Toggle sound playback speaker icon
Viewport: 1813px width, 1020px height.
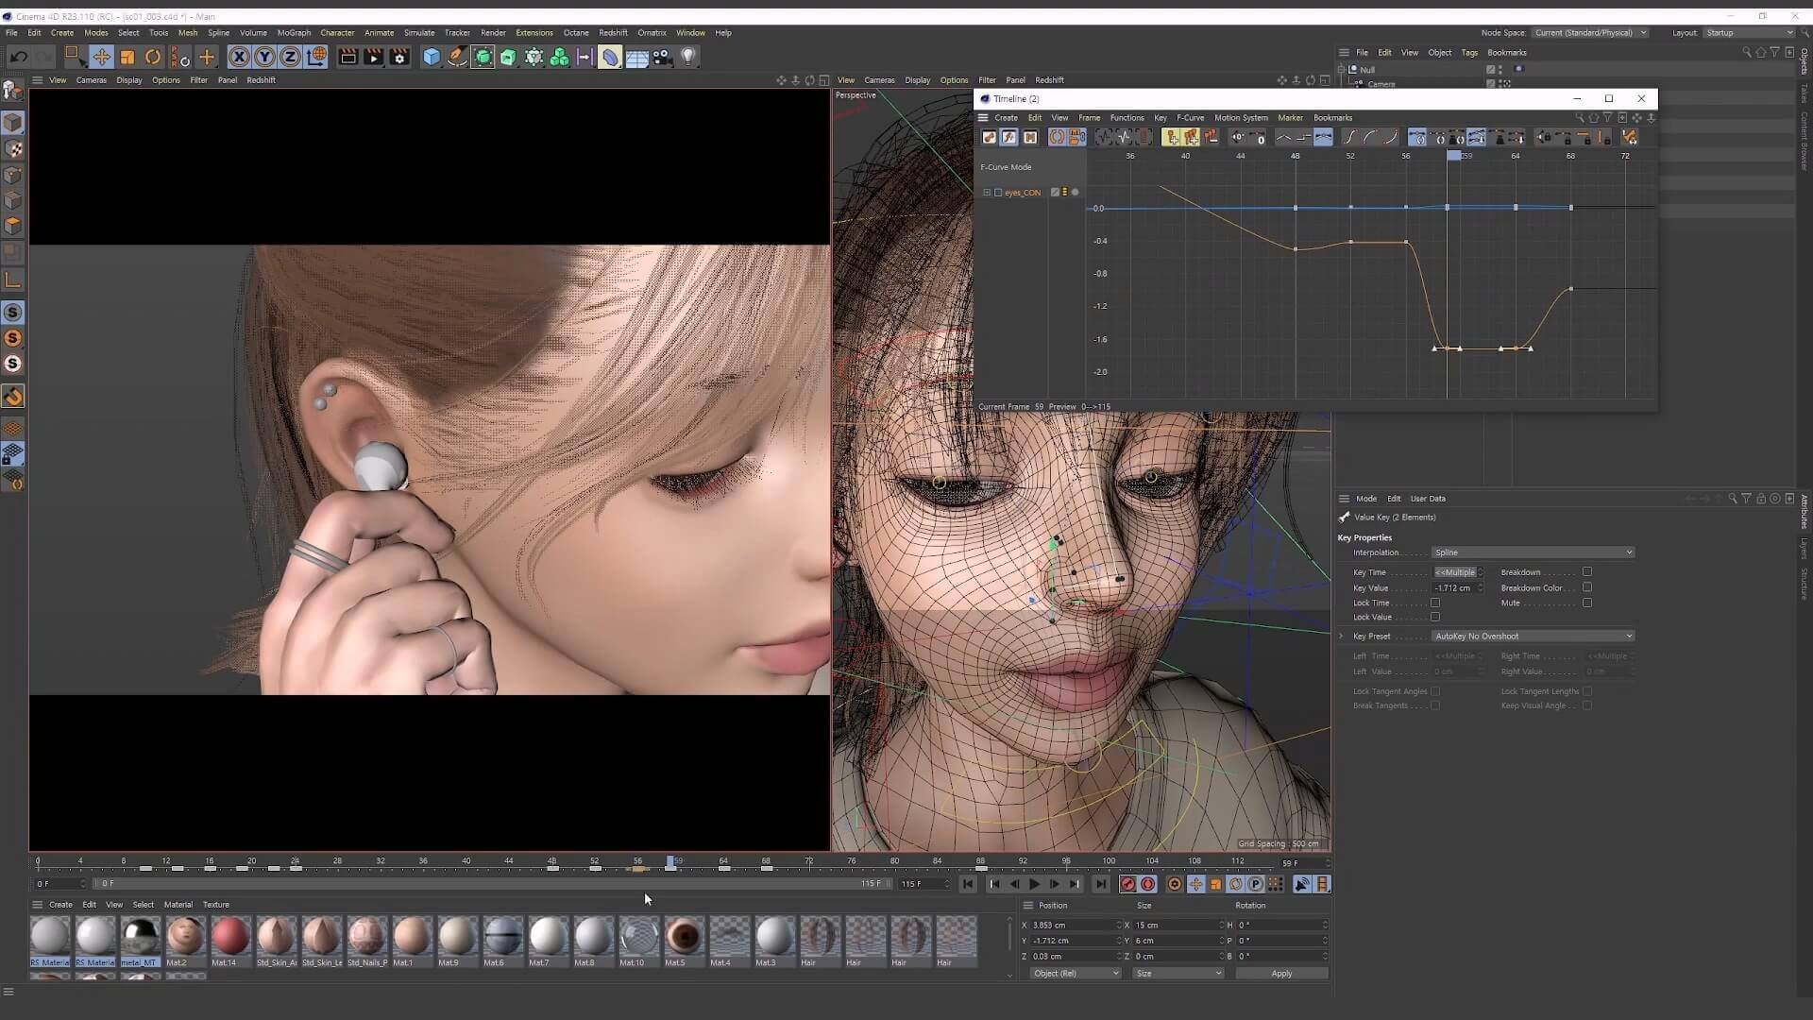pyautogui.click(x=1302, y=884)
